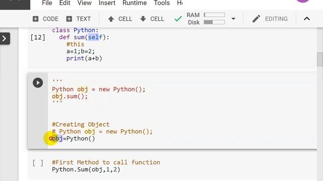This screenshot has width=323, height=181.
Task: Click the RAM usage bar
Action: click(214, 15)
